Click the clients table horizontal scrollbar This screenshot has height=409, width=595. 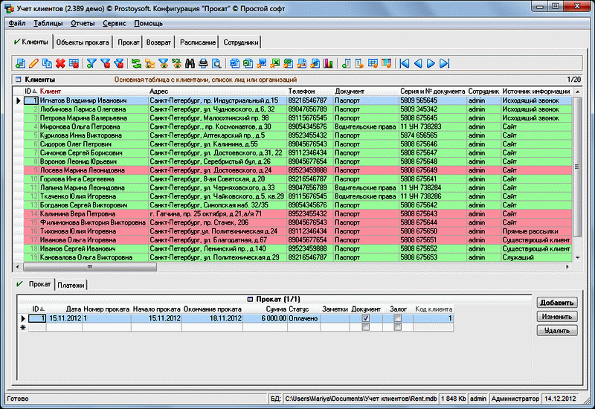297,266
